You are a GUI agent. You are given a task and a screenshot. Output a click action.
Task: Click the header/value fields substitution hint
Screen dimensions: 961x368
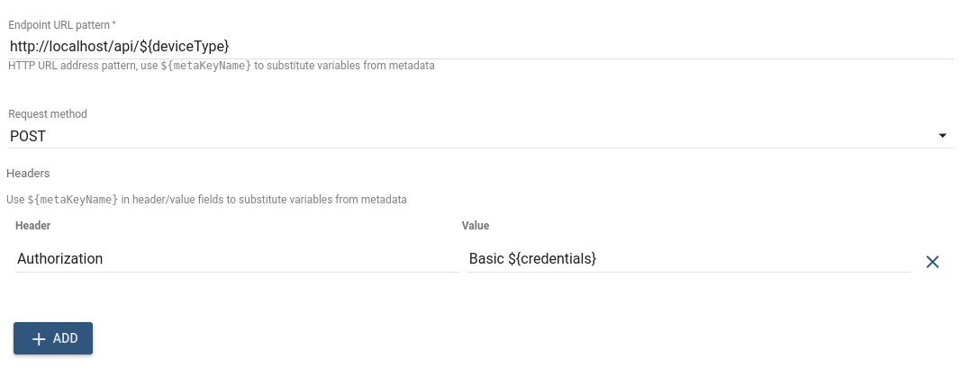206,199
